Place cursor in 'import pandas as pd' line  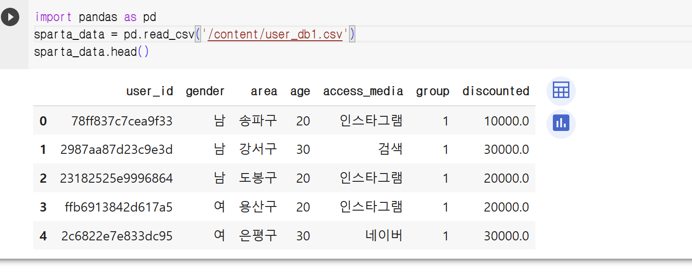[96, 17]
